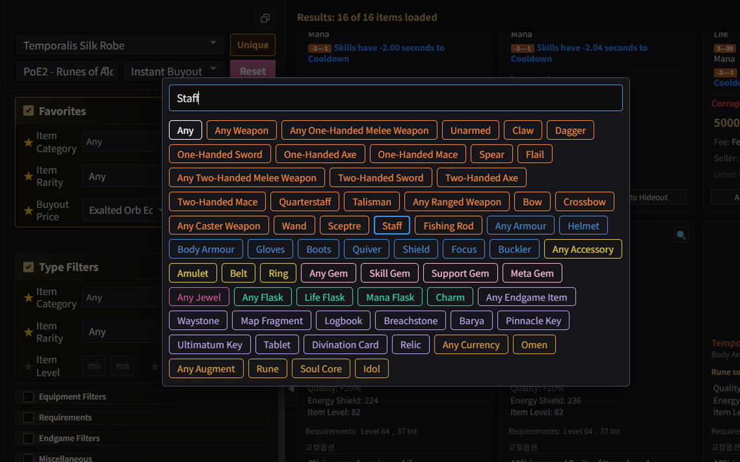Image resolution: width=740 pixels, height=462 pixels.
Task: Pick the Amulet category
Action: coord(193,273)
